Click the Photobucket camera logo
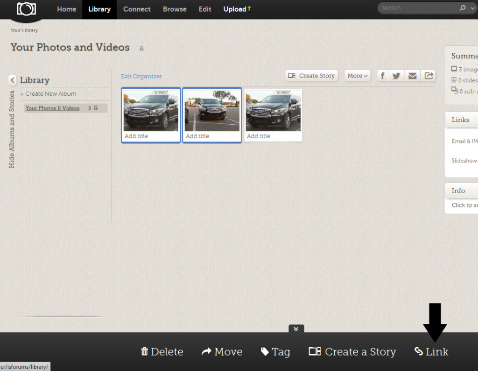 click(27, 9)
